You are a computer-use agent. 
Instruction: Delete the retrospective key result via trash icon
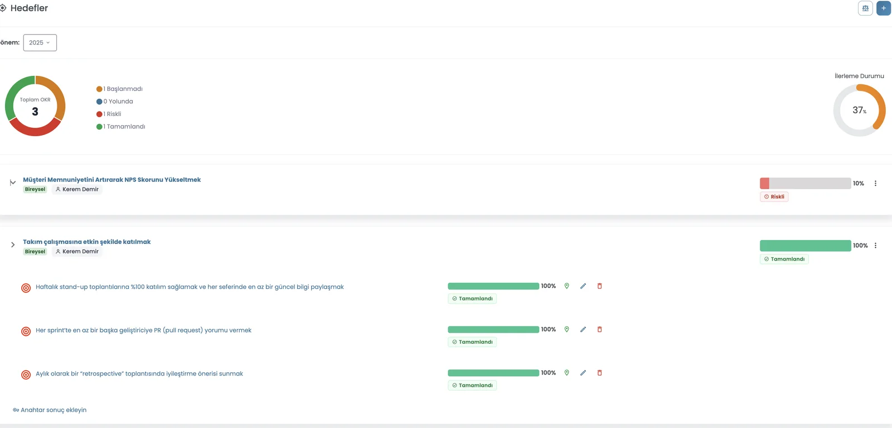[x=600, y=373]
